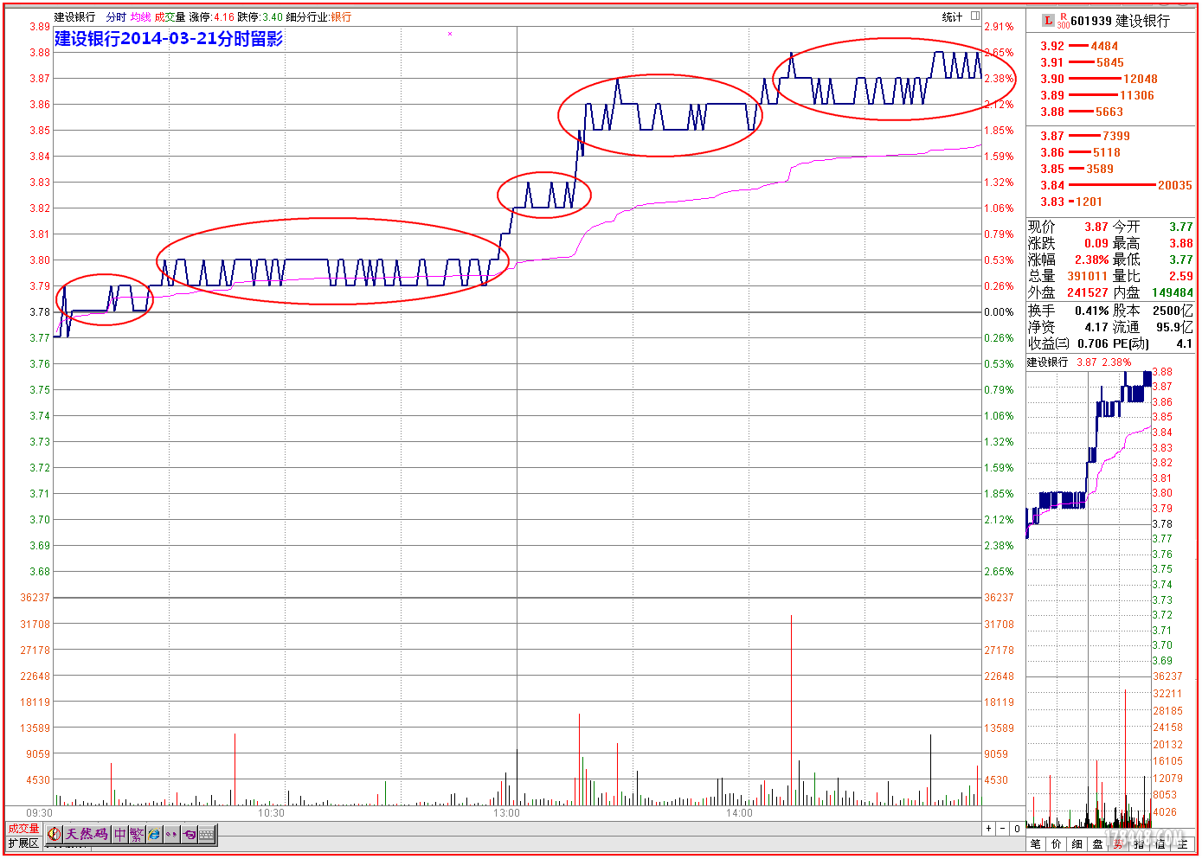Open the soft keyboard icon
The image size is (1202, 859).
coord(206,834)
